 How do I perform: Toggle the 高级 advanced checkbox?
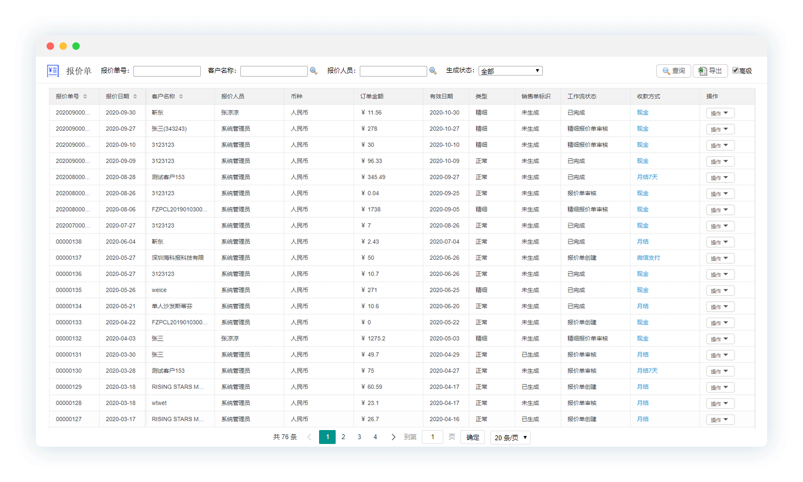(x=736, y=70)
